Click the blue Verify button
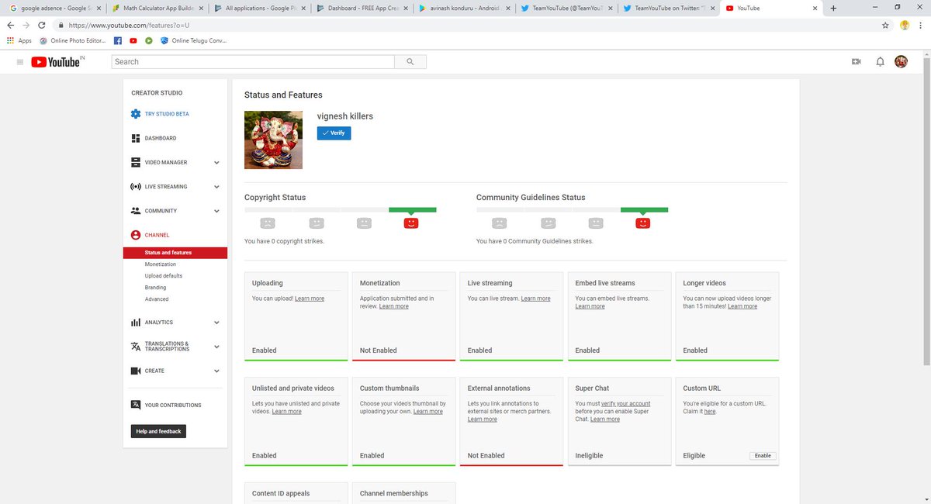The image size is (931, 504). click(334, 133)
